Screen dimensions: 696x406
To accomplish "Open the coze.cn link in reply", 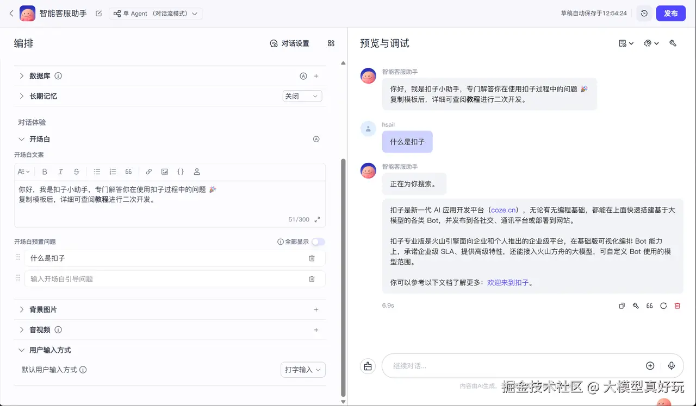I will pyautogui.click(x=504, y=210).
